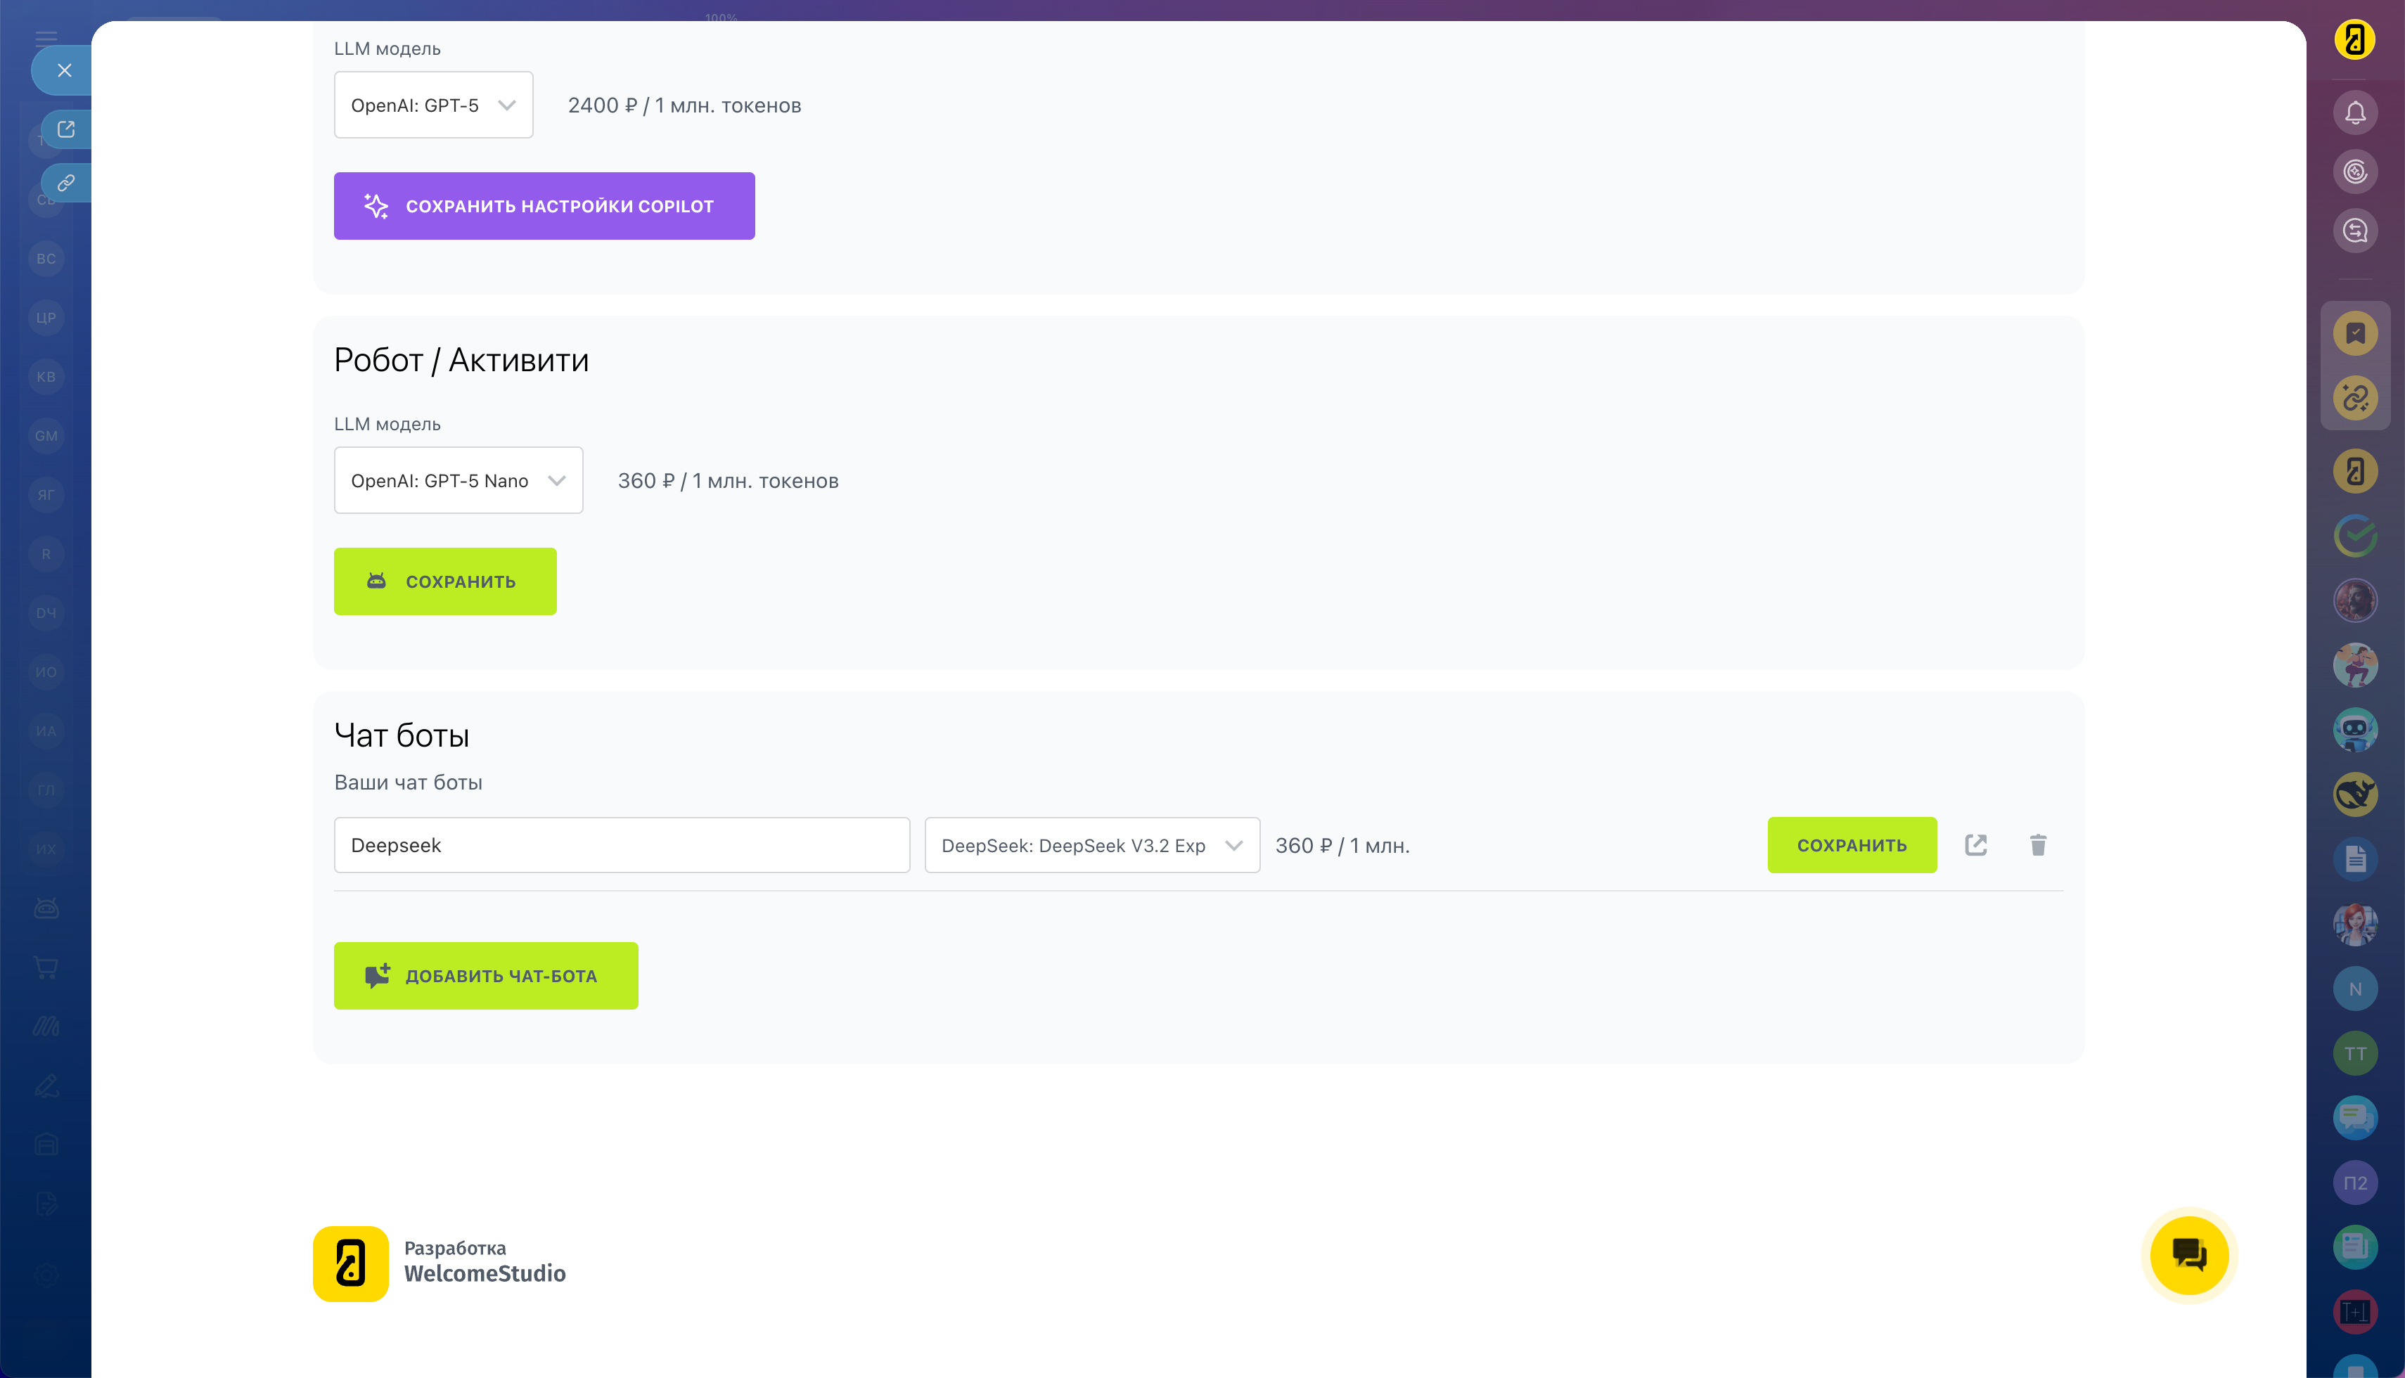Open the notifications bell icon
Screen dimensions: 2405x1378
tap(2355, 114)
